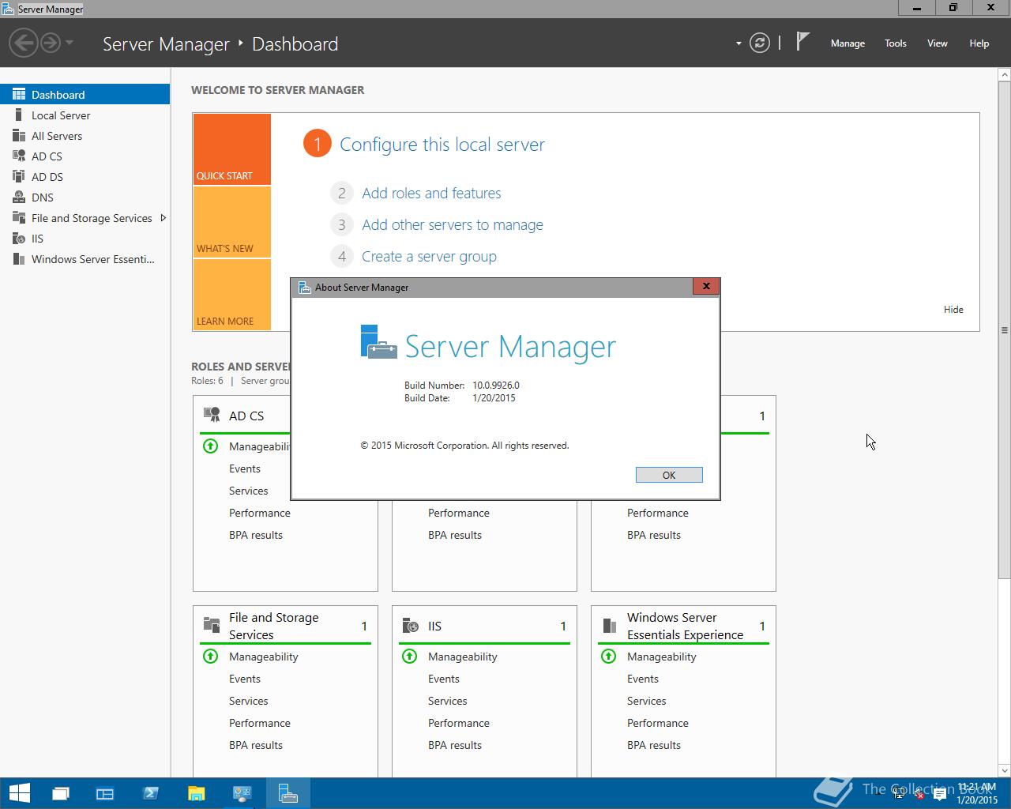
Task: Open IIS in the sidebar
Action: click(x=85, y=238)
